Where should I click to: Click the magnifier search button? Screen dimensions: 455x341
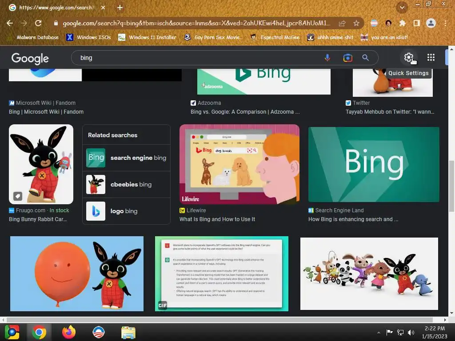365,58
